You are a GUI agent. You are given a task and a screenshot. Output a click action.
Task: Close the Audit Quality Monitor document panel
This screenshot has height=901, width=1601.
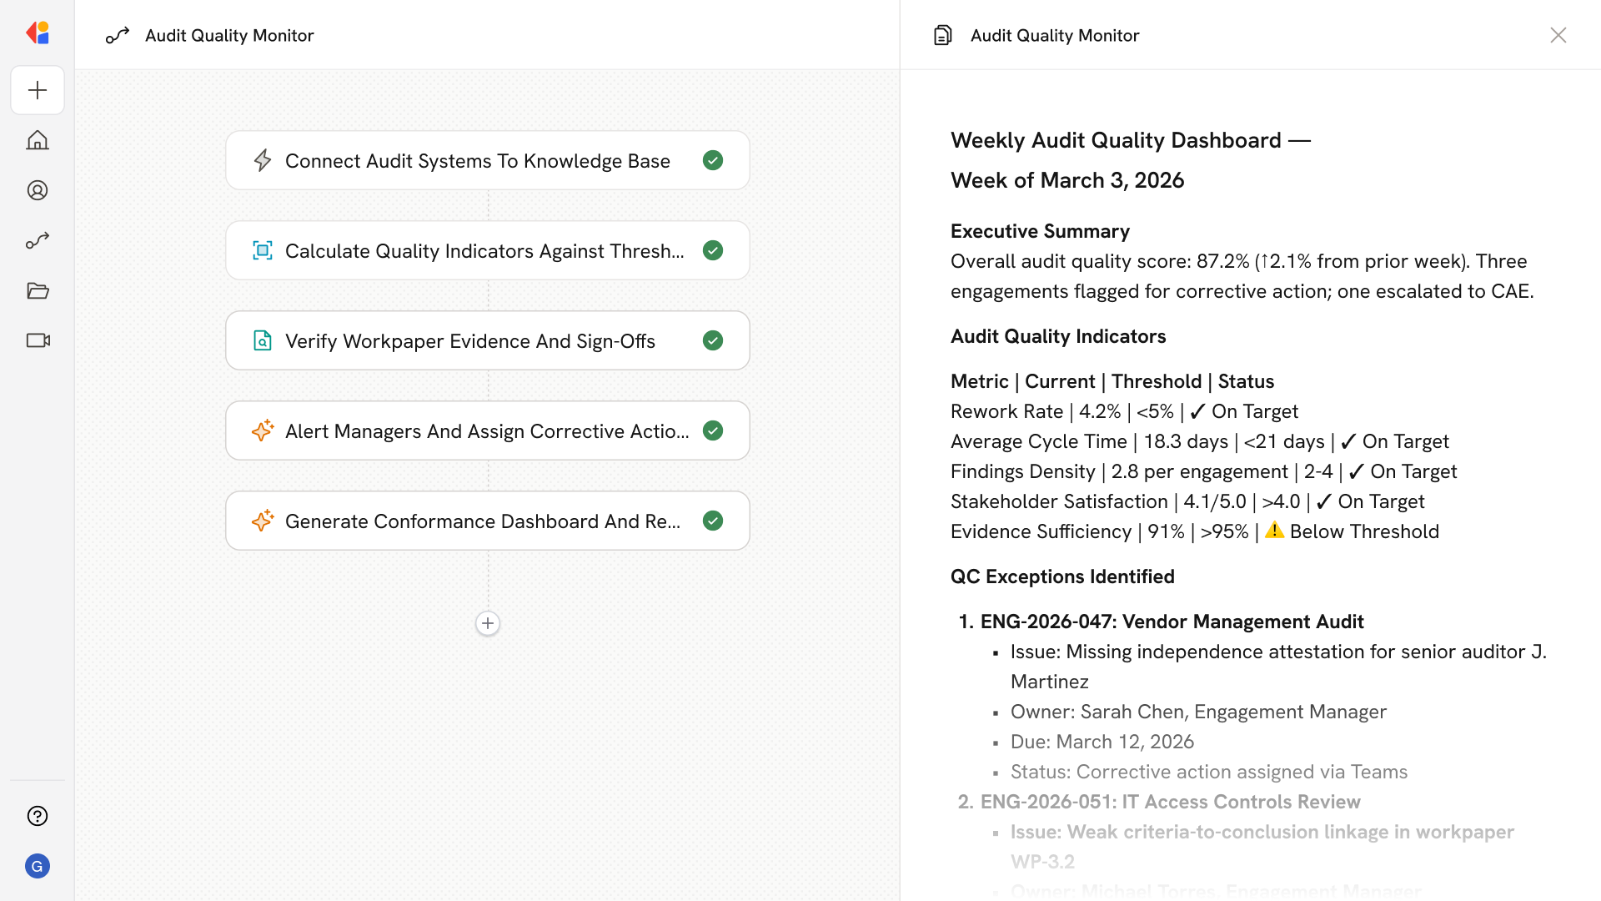[1558, 35]
